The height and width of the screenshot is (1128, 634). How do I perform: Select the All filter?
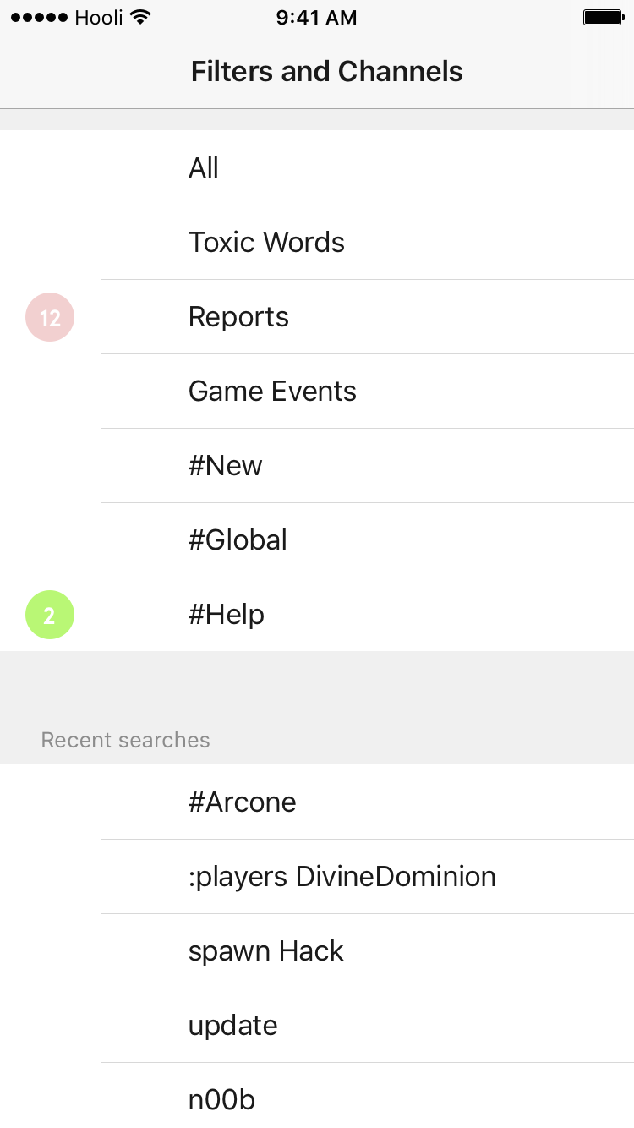pyautogui.click(x=317, y=167)
